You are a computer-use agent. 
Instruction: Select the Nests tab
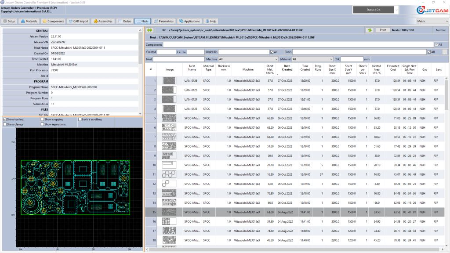tap(142, 21)
